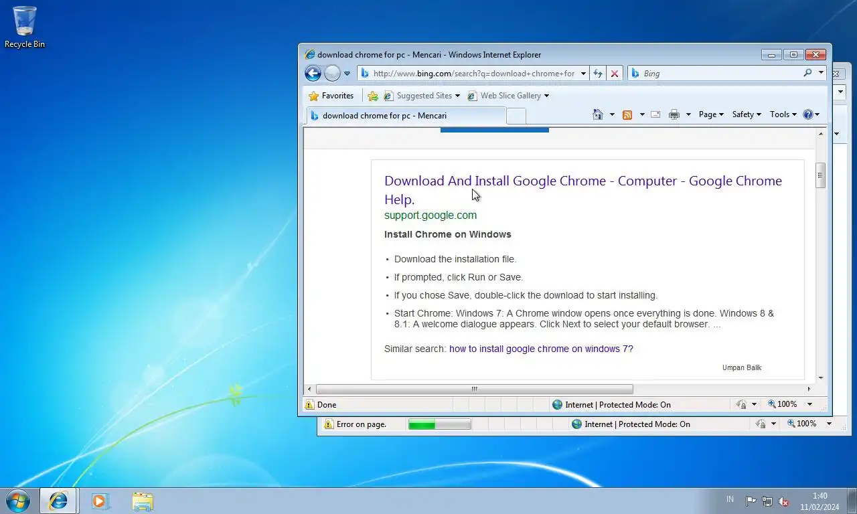Viewport: 857px width, 514px height.
Task: Click the scroll left arrow
Action: click(x=309, y=389)
